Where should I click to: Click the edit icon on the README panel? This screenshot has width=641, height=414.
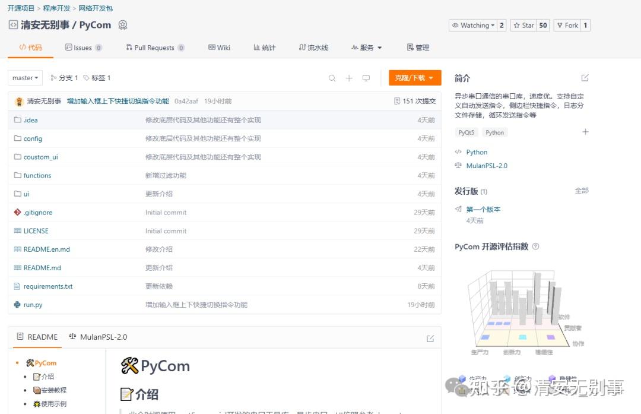[430, 337]
